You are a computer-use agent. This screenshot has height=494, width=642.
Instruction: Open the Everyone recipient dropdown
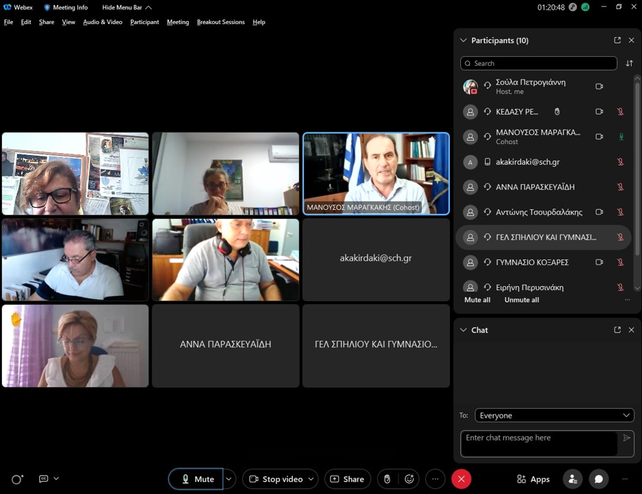(554, 415)
